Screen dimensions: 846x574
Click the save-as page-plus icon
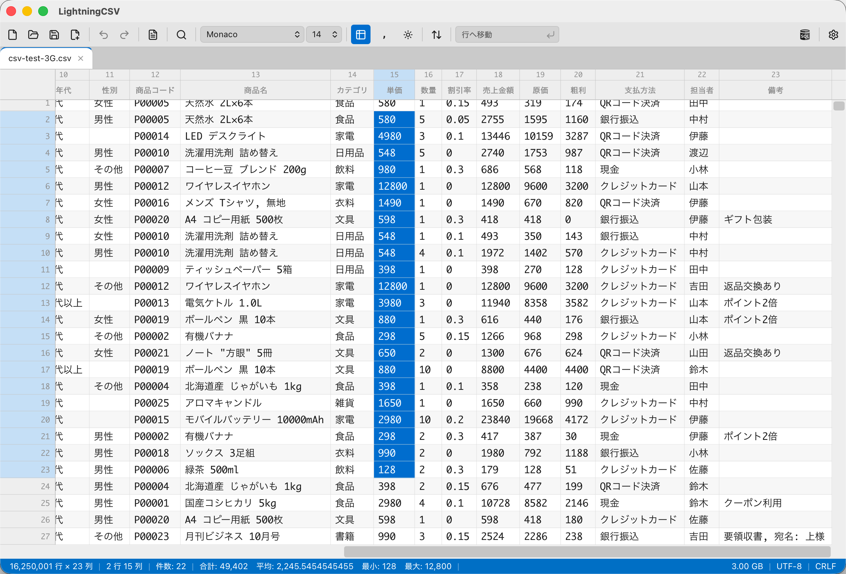[x=75, y=35]
